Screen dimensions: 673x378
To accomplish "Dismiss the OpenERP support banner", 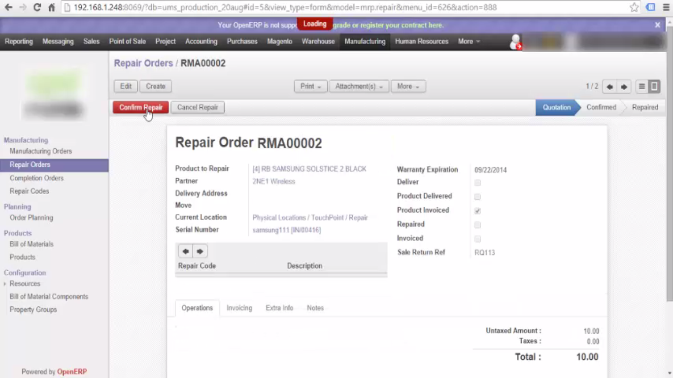I will tap(657, 25).
